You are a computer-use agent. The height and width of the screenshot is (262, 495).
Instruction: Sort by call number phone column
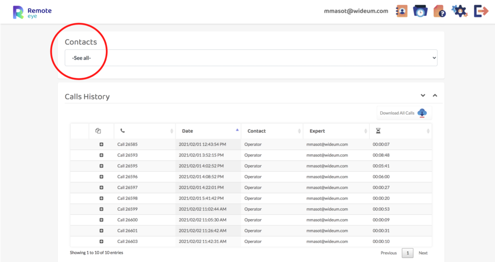[145, 131]
